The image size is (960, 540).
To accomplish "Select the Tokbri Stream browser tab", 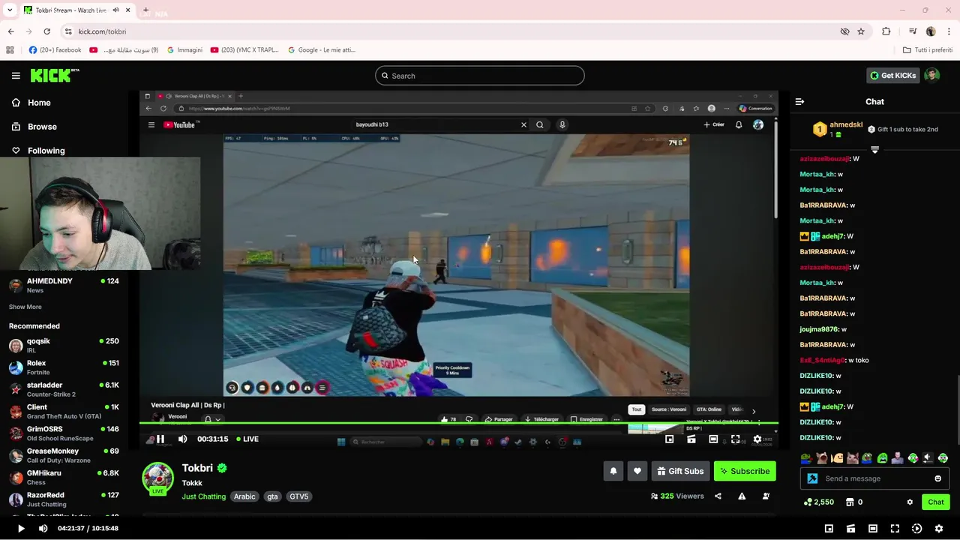I will [77, 10].
